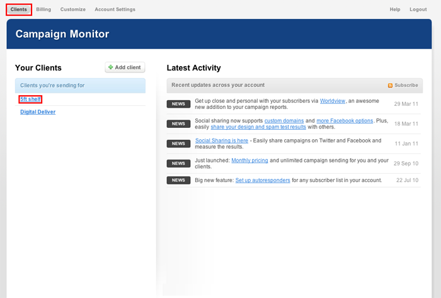Open the Set up autoresponders link
The height and width of the screenshot is (298, 441).
[x=263, y=180]
